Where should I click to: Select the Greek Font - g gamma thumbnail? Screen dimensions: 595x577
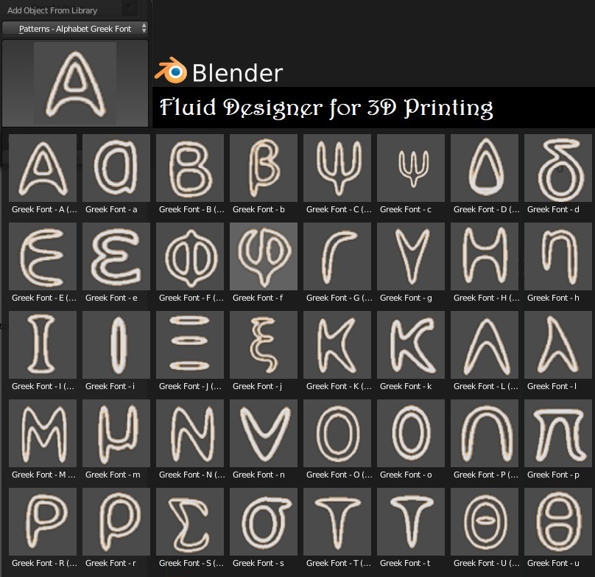point(411,256)
